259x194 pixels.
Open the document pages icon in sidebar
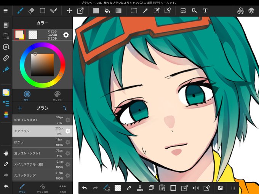pyautogui.click(x=6, y=25)
